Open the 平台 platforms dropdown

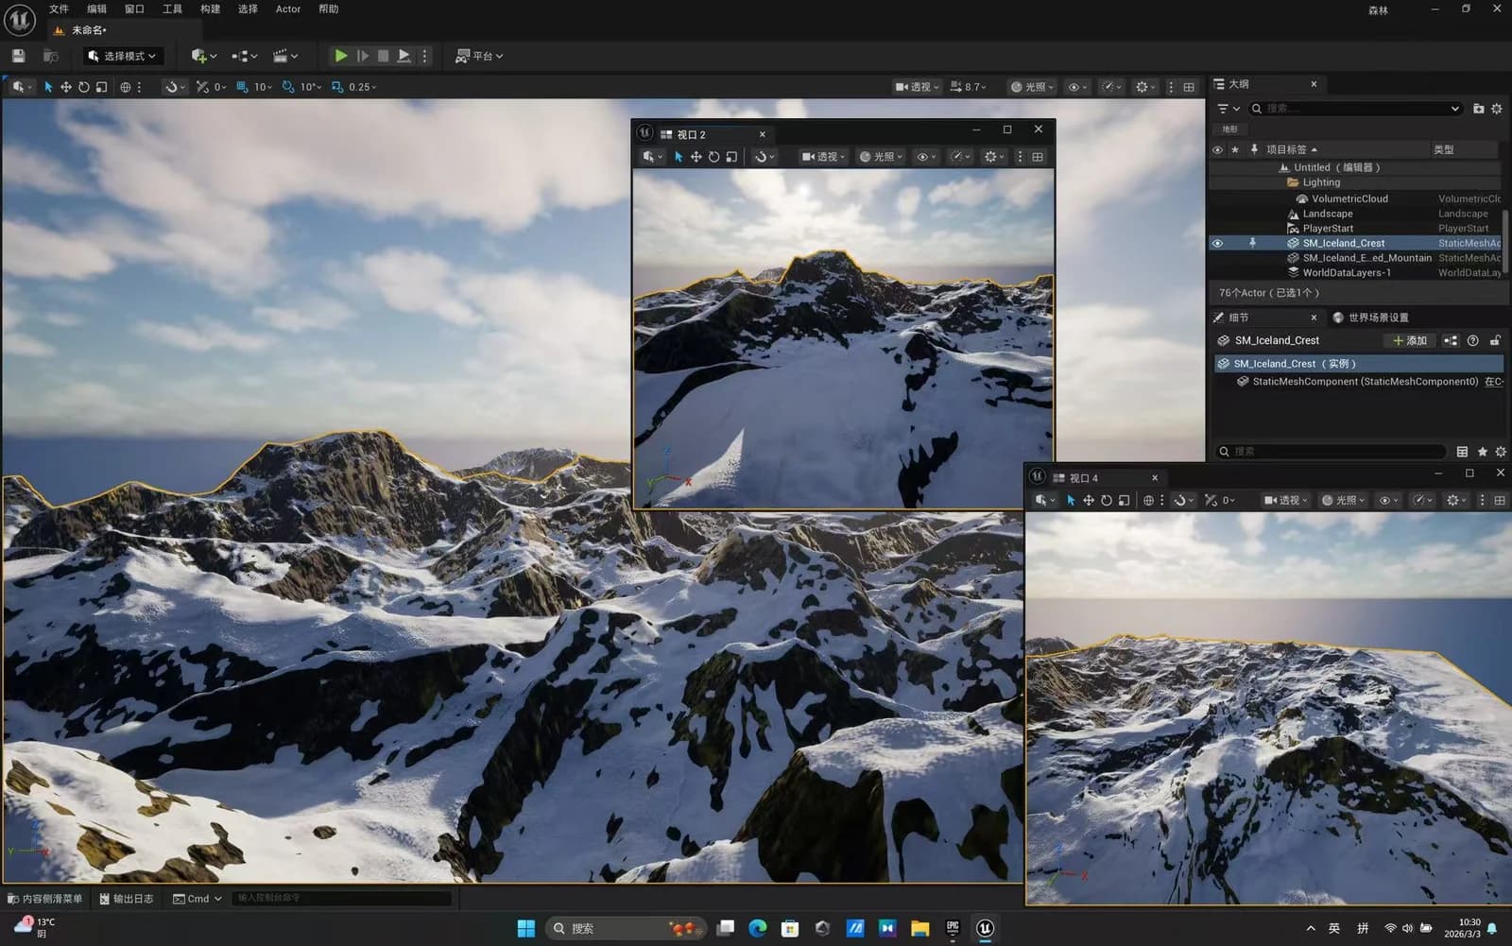[x=479, y=56]
